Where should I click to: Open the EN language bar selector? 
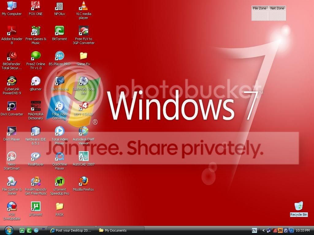[254, 230]
